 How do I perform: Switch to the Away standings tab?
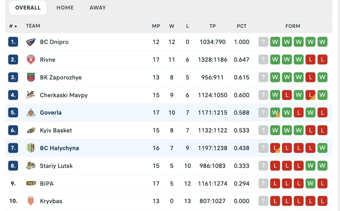click(x=97, y=8)
